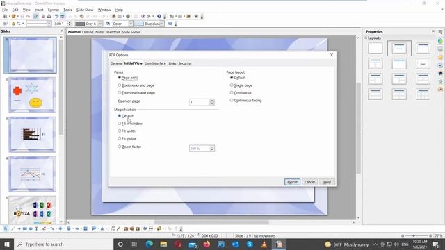The height and width of the screenshot is (250, 445).
Task: Switch to Slide Sorter view tab
Action: click(x=131, y=32)
